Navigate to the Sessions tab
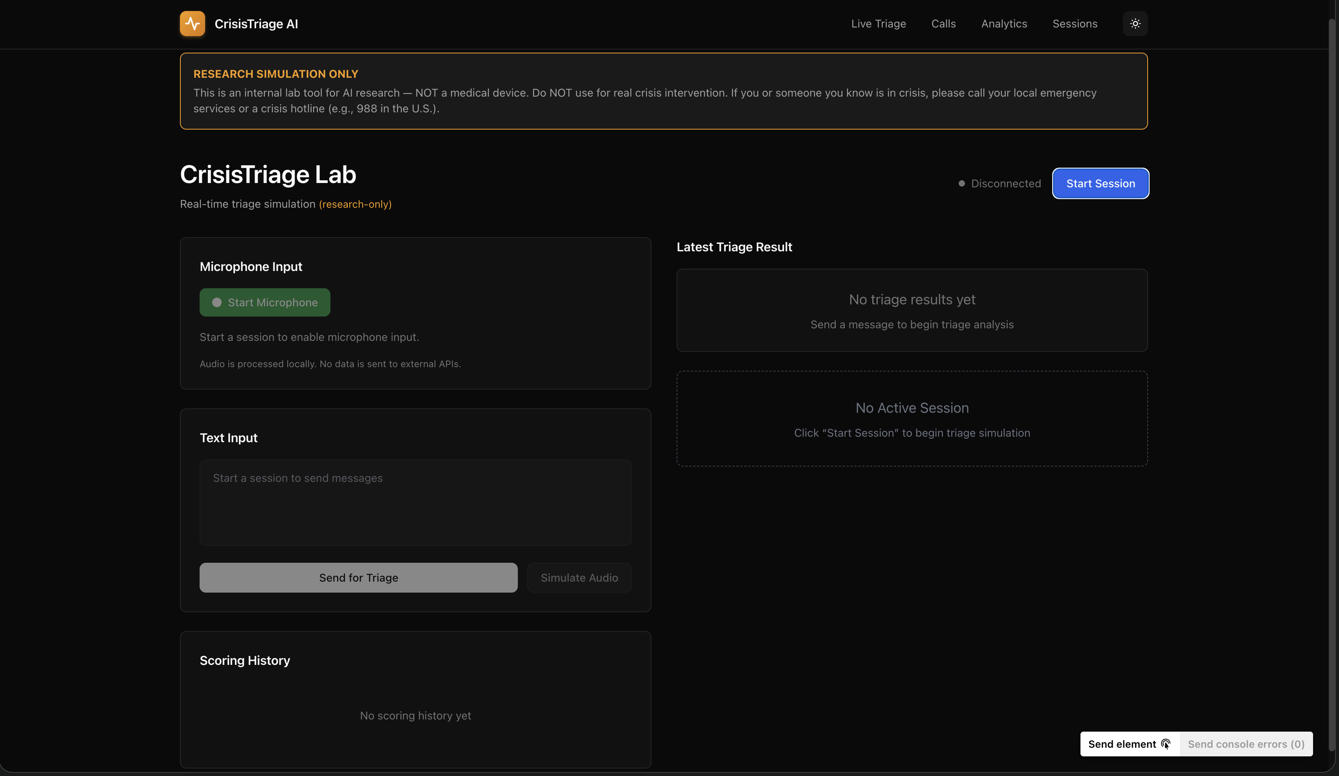The image size is (1339, 776). pos(1075,24)
